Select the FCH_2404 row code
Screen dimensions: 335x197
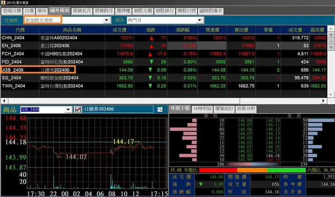[x=13, y=54]
